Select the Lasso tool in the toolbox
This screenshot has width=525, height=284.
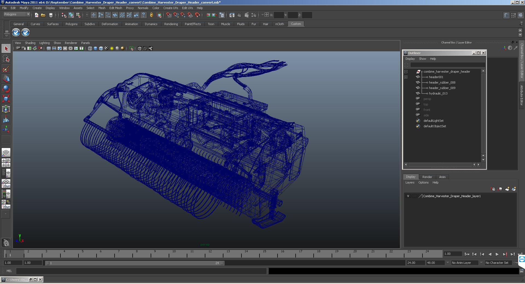pyautogui.click(x=6, y=59)
